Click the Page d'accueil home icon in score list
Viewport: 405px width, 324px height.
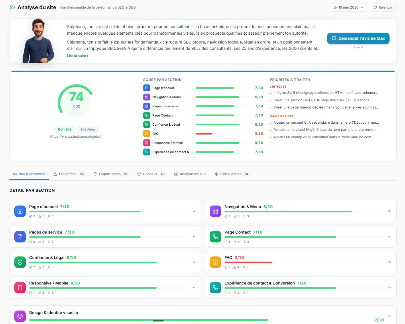point(147,88)
